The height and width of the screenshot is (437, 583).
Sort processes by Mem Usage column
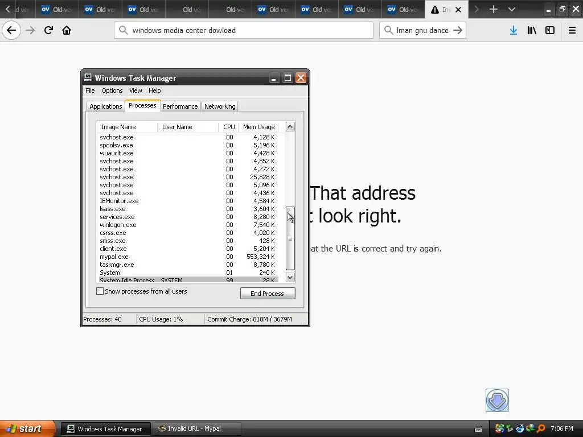point(258,127)
